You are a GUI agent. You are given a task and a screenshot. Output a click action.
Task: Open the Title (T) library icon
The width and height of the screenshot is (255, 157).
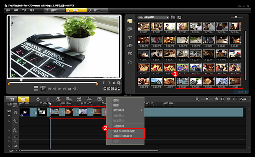pyautogui.click(x=130, y=37)
